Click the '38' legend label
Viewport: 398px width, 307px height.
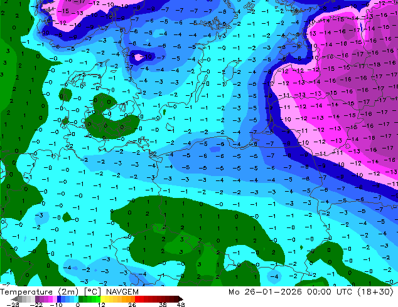click(163, 304)
